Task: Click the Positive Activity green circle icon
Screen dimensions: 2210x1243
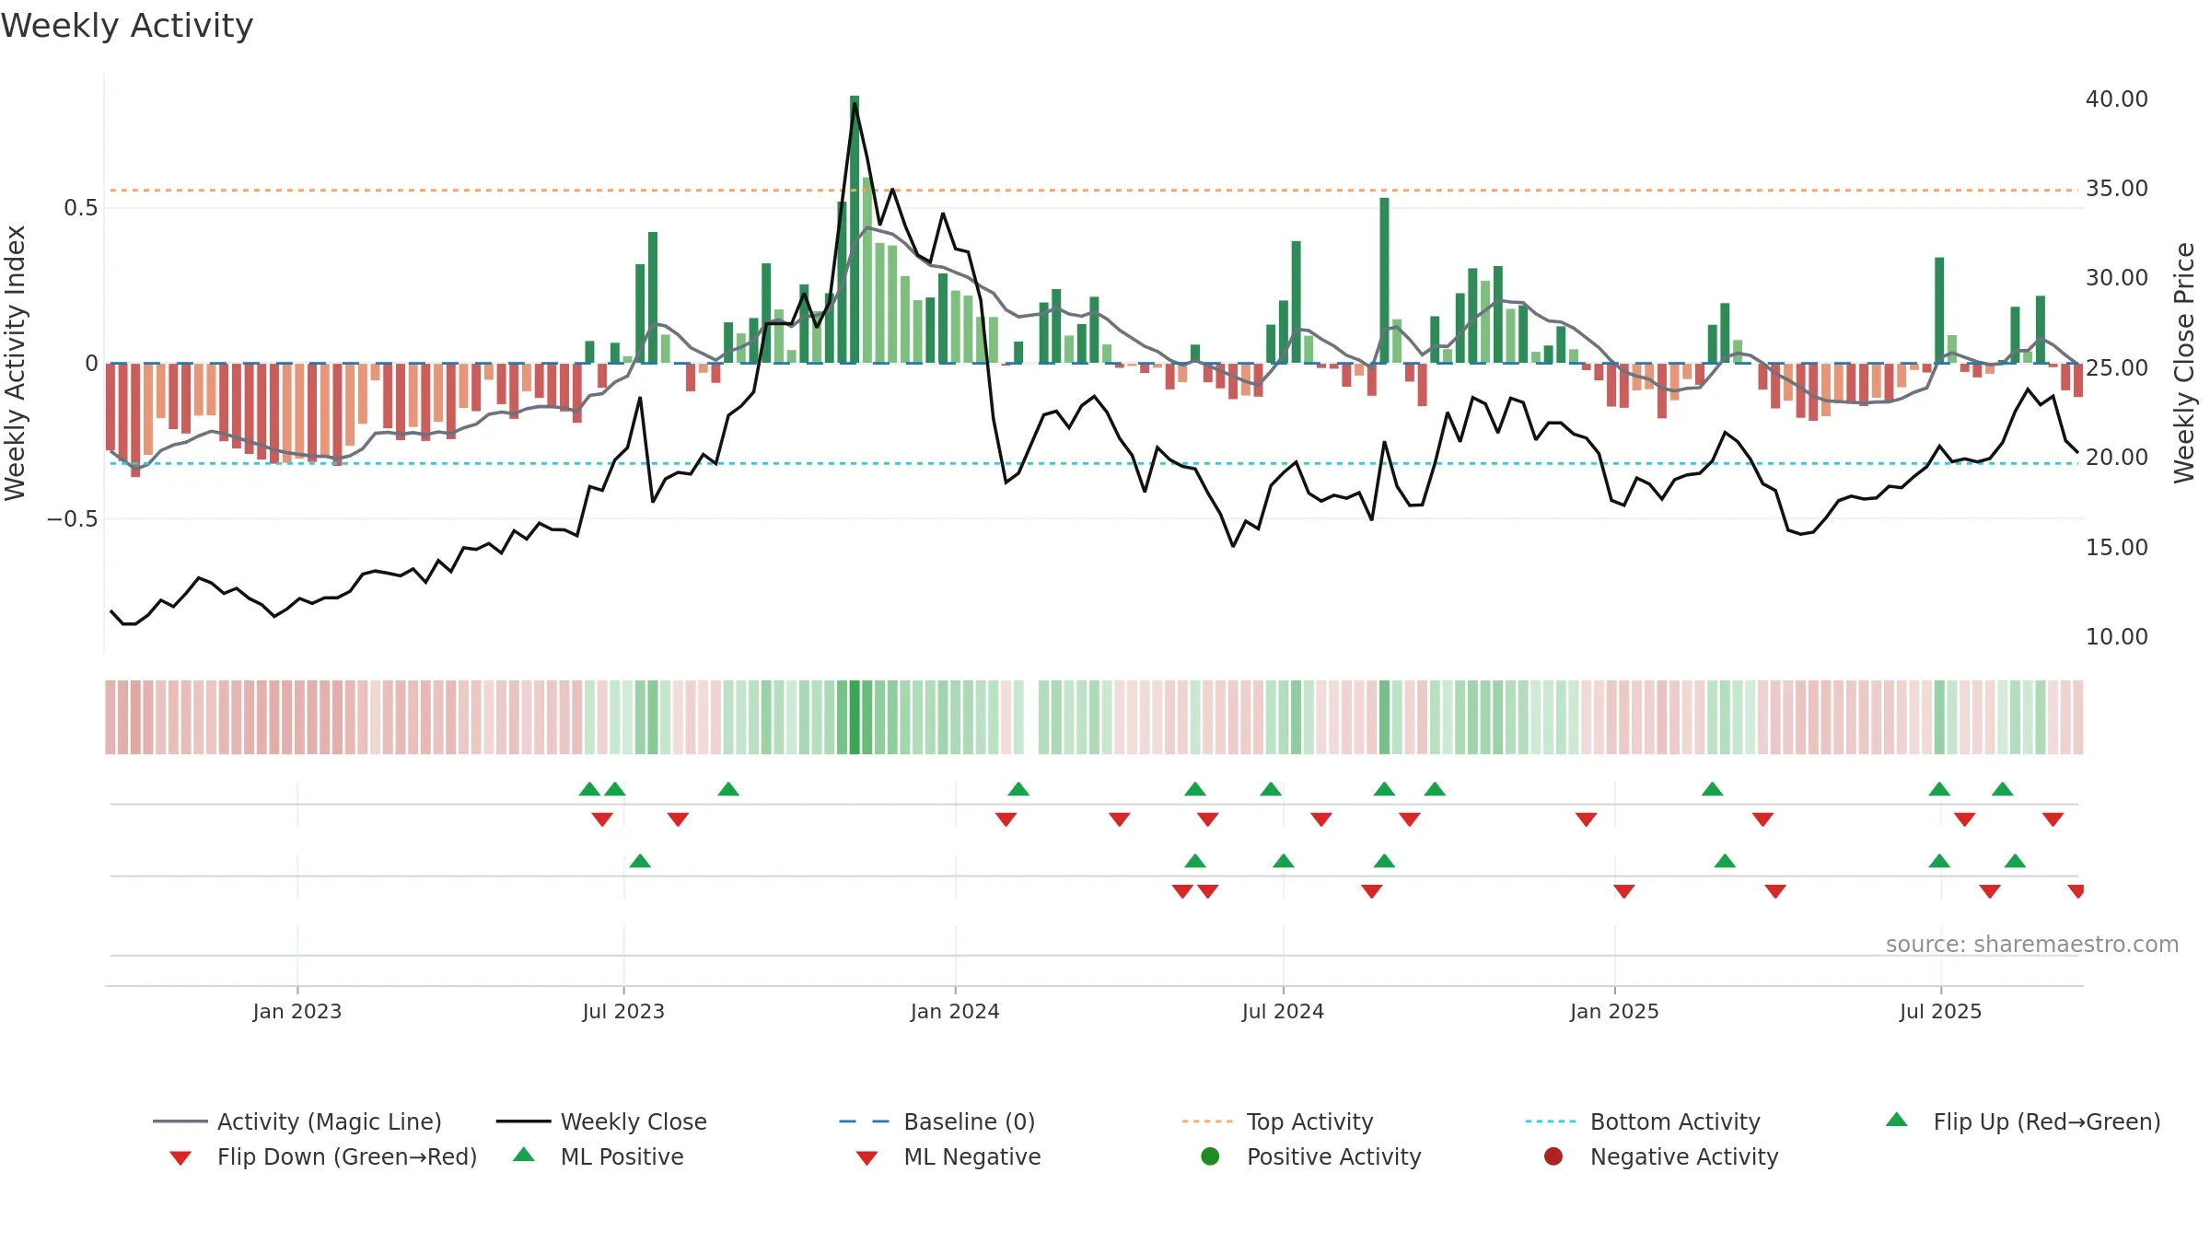Action: pyautogui.click(x=1210, y=1156)
